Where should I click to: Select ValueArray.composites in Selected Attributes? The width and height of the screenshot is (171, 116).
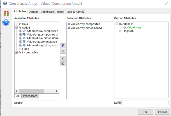(x=85, y=24)
